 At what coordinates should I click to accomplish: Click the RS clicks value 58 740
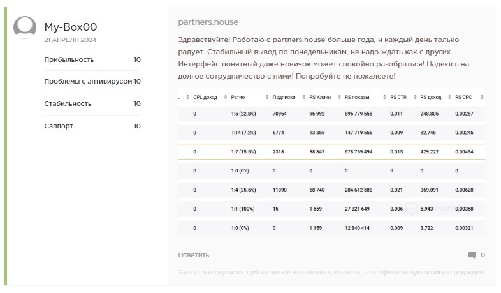[317, 190]
